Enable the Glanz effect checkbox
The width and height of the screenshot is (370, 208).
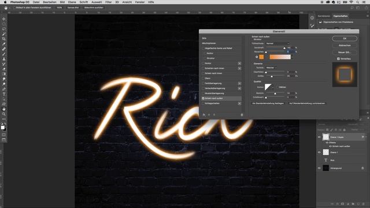click(203, 79)
